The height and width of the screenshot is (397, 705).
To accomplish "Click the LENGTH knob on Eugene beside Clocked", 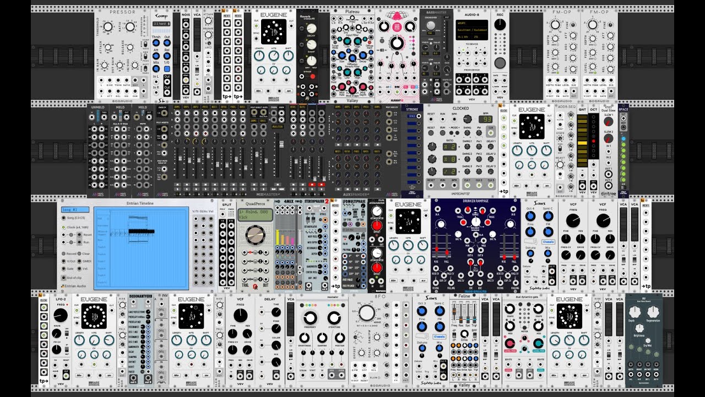I will (x=518, y=151).
